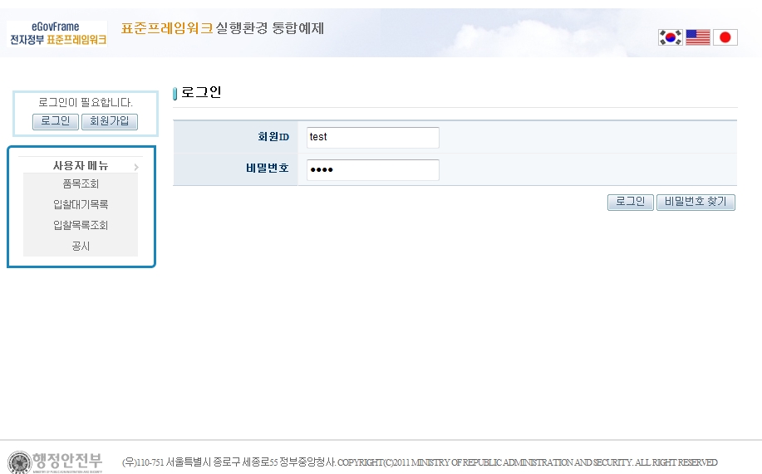
Task: Focus the 회원ID field containing test
Action: (372, 137)
